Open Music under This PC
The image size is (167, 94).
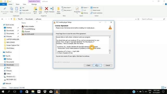(x=8, y=68)
